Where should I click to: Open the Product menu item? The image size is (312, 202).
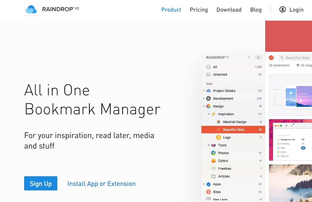point(171,10)
